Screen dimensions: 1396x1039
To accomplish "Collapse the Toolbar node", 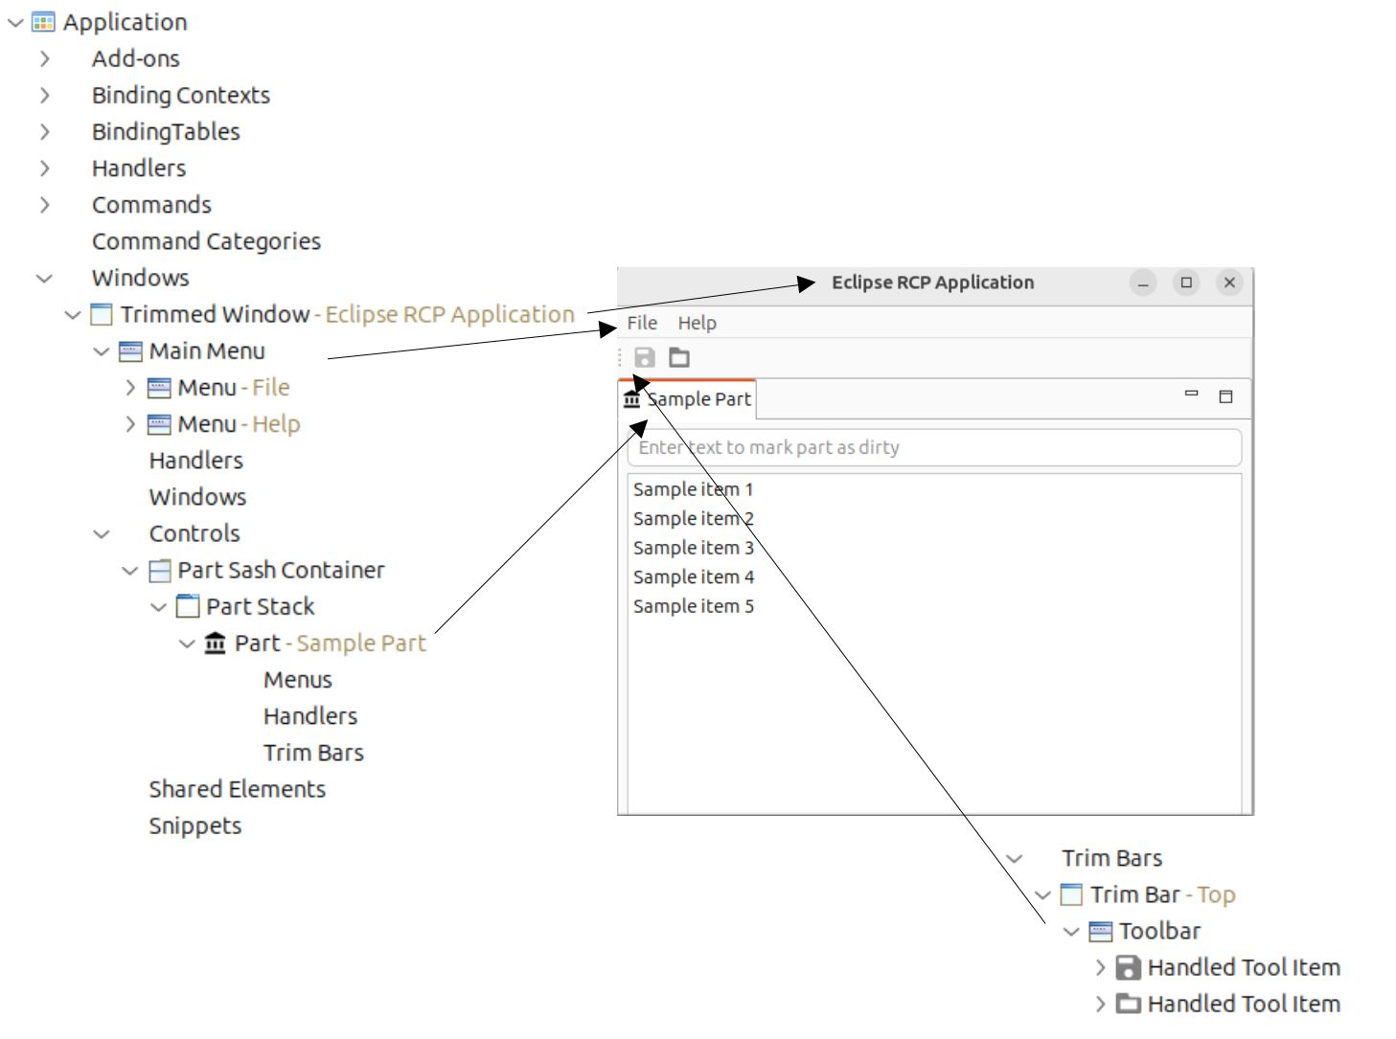I will click(x=1072, y=932).
